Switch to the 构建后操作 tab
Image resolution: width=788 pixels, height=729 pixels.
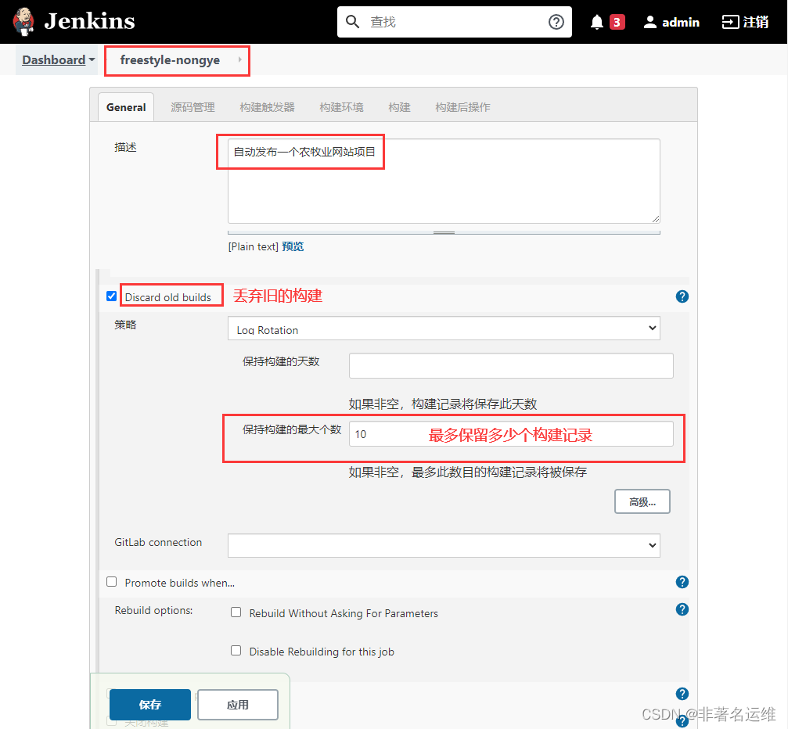[462, 107]
